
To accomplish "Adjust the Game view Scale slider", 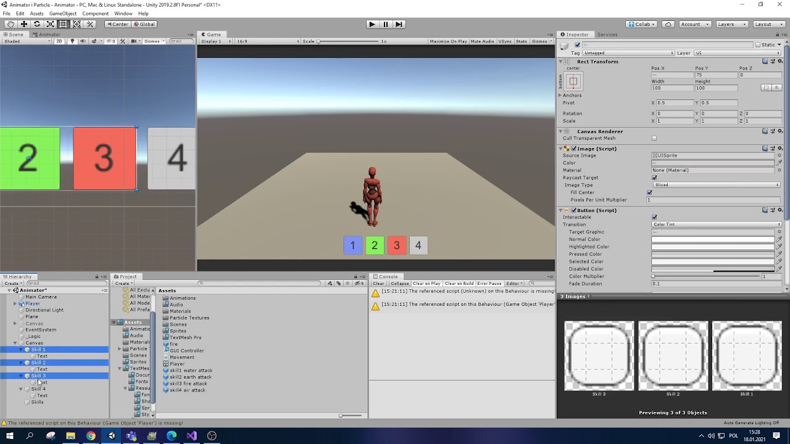I will tap(349, 41).
